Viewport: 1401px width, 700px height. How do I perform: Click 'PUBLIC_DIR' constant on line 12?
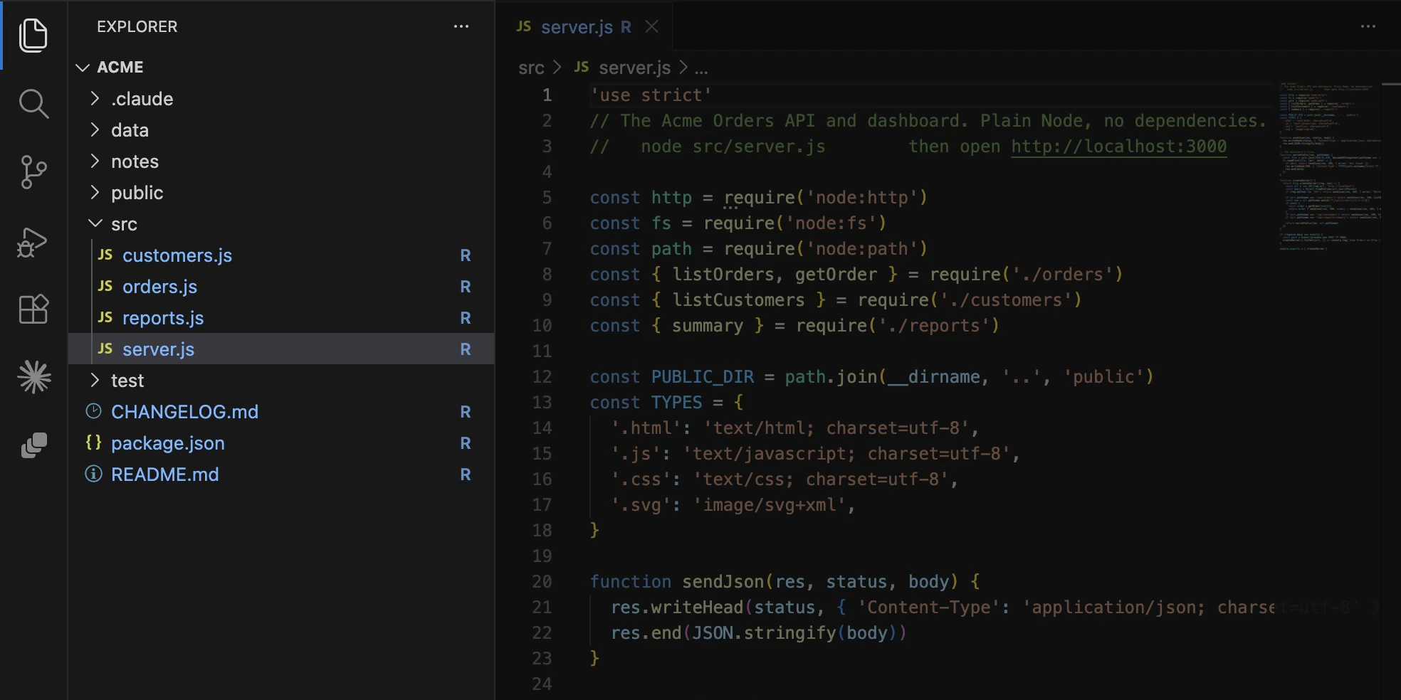(703, 377)
